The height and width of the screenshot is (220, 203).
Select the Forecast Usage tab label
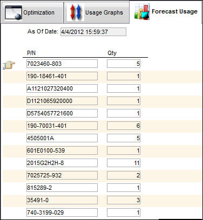[x=174, y=11]
